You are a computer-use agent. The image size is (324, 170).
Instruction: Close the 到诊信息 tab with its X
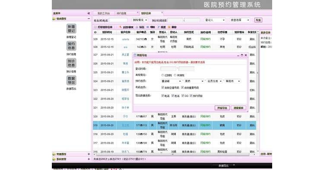(162, 13)
